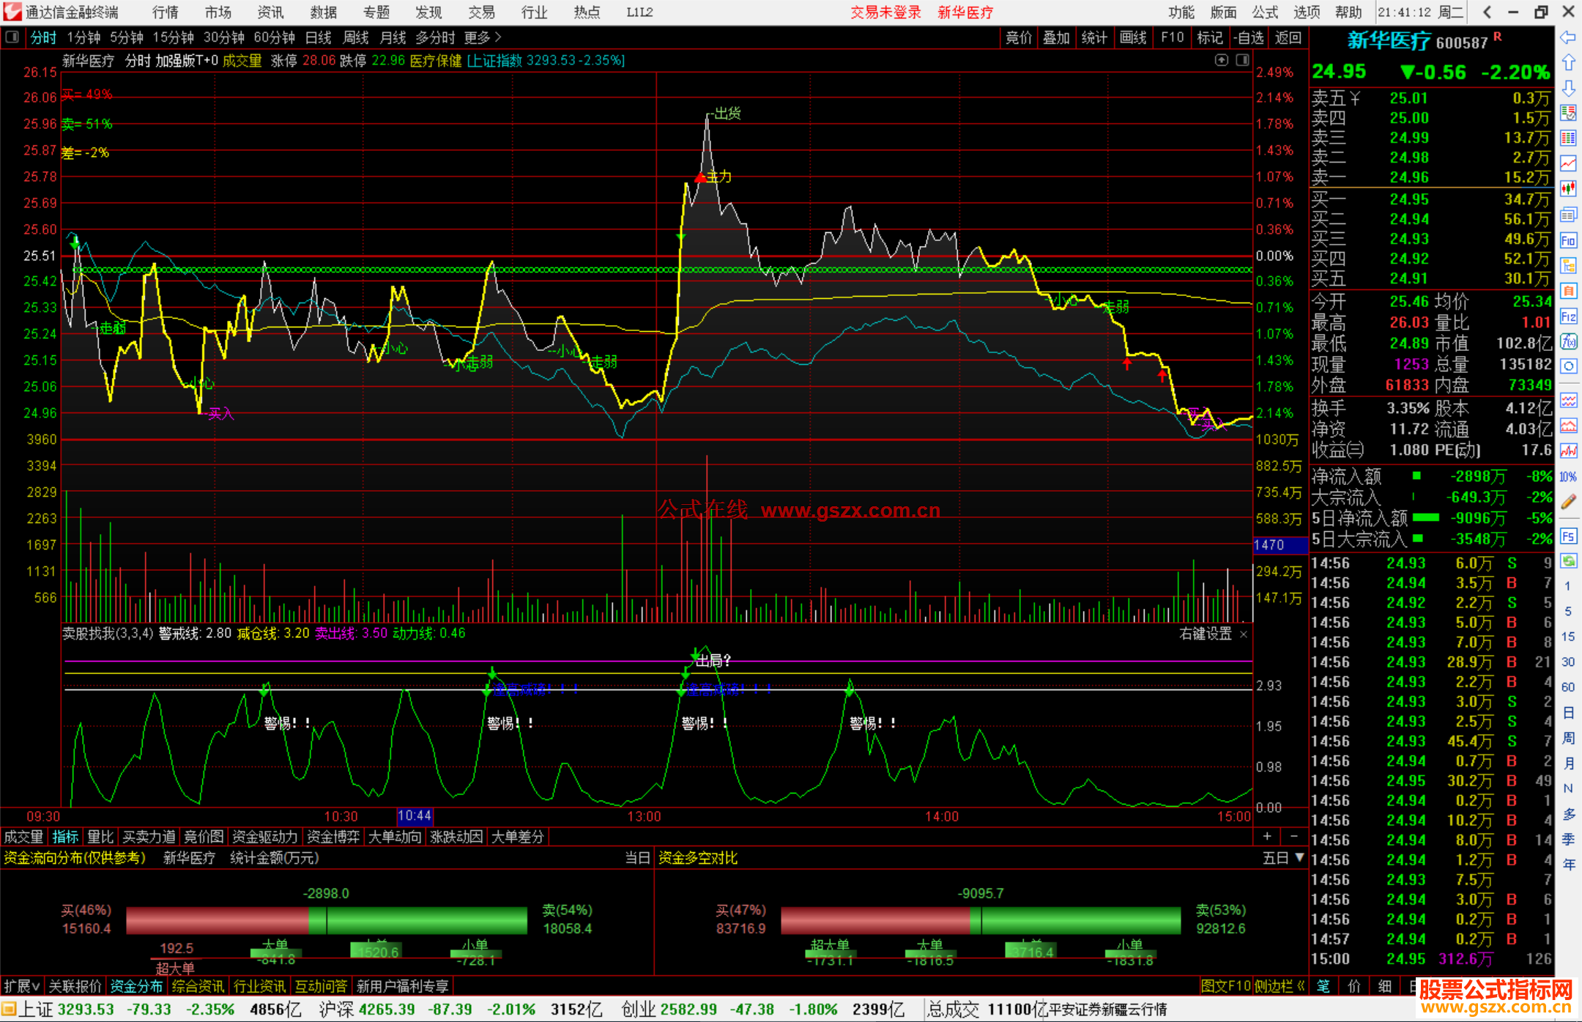The height and width of the screenshot is (1022, 1582).
Task: Expand the 更多 periods dropdown
Action: 483,37
